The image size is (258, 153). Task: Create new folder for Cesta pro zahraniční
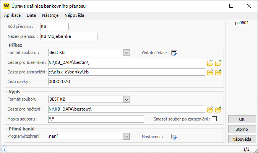(218, 72)
